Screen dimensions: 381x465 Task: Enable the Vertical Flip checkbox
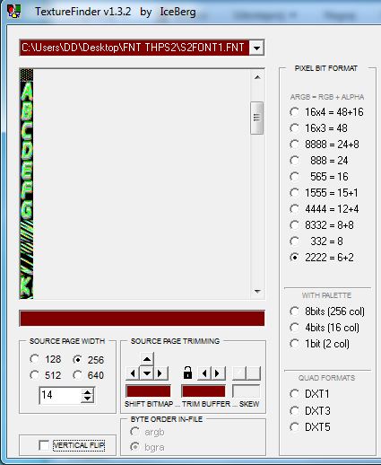tap(44, 445)
